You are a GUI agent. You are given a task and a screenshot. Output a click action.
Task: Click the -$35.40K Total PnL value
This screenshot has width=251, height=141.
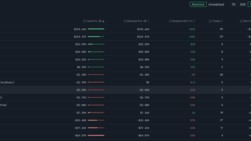[80, 120]
